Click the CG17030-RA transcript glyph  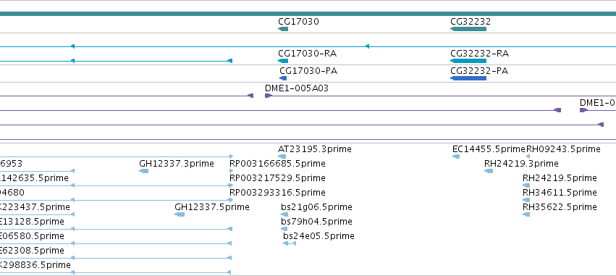(283, 61)
